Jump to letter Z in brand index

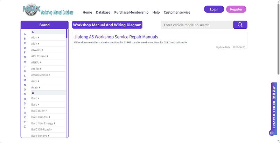(25, 127)
